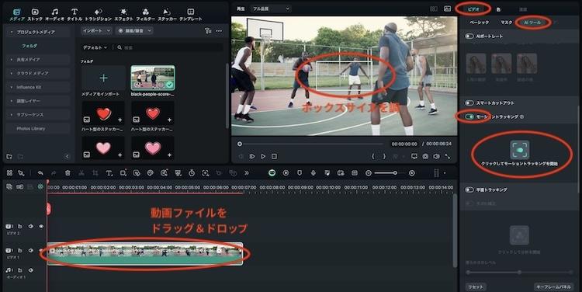
Task: Toggle the AIポートレート switch
Action: tap(469, 36)
